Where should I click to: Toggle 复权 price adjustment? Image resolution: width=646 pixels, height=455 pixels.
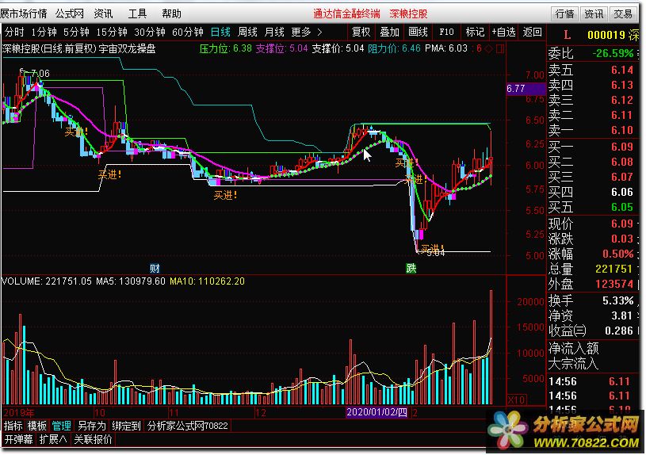(361, 32)
